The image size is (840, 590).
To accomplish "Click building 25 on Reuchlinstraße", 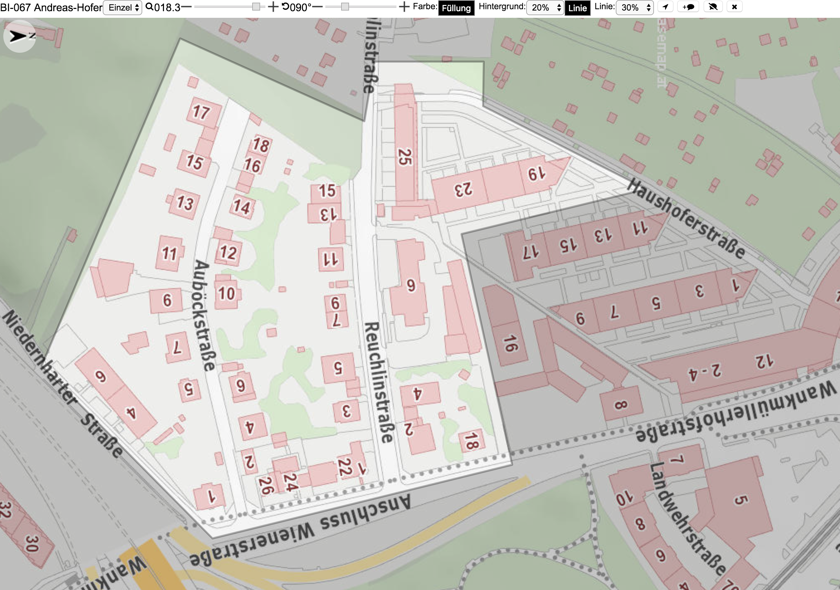I will (x=405, y=146).
